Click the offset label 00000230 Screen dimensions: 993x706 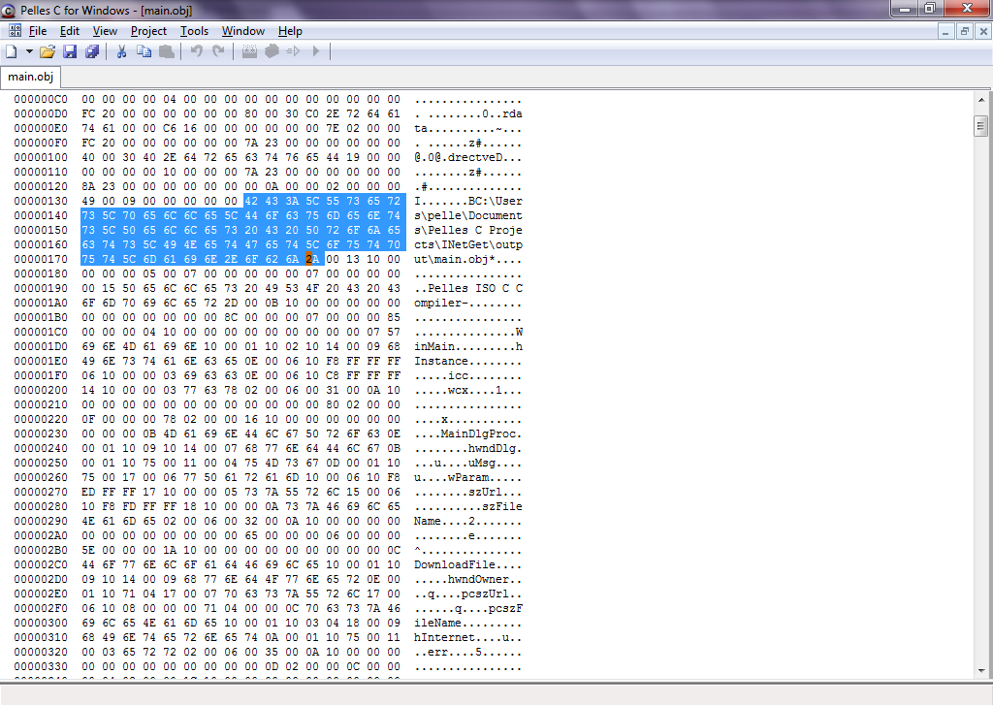41,434
